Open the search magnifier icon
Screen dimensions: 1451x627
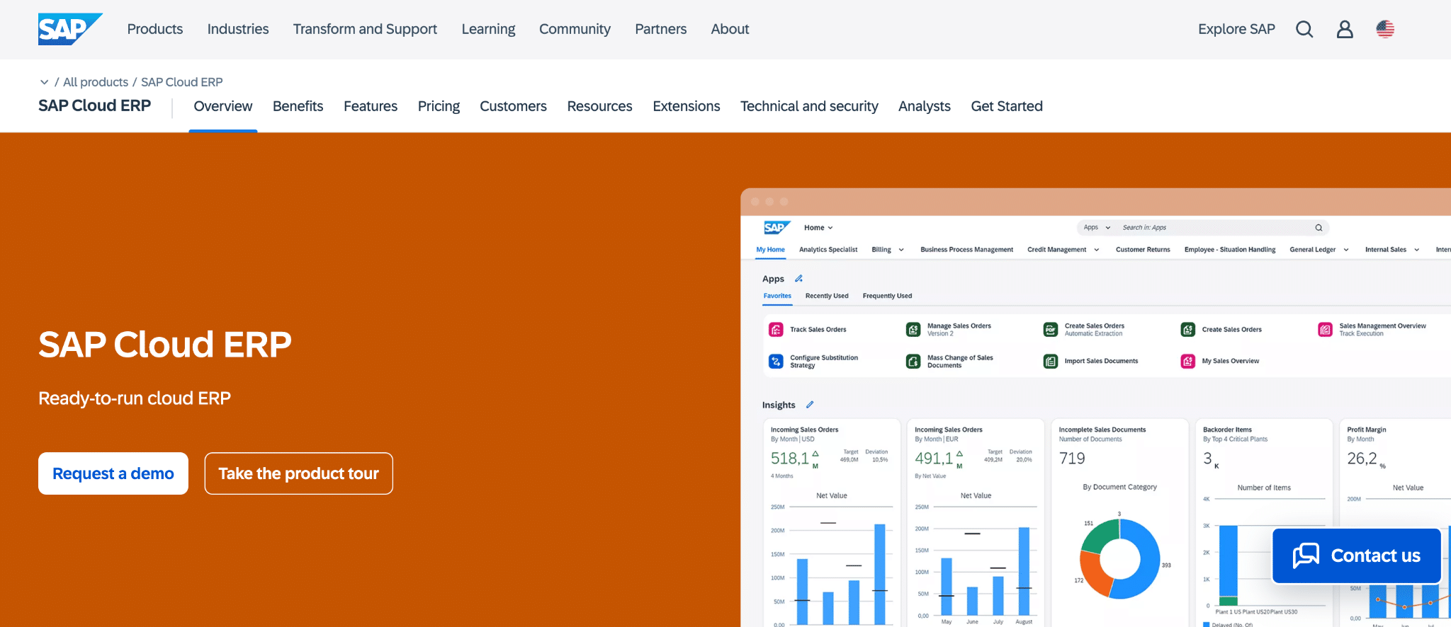coord(1304,29)
